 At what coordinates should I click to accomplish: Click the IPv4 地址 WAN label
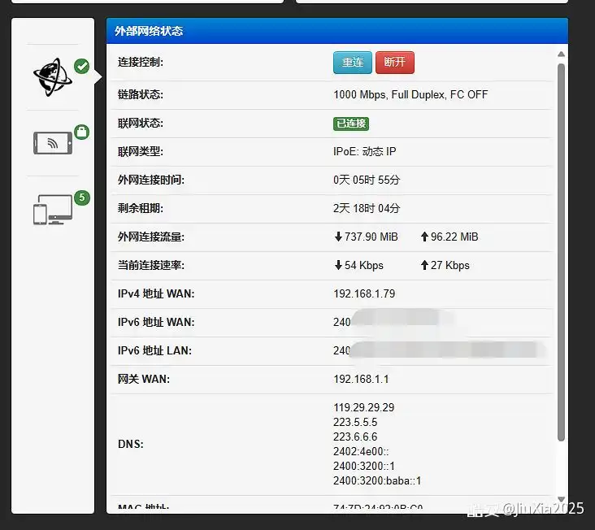coord(156,293)
